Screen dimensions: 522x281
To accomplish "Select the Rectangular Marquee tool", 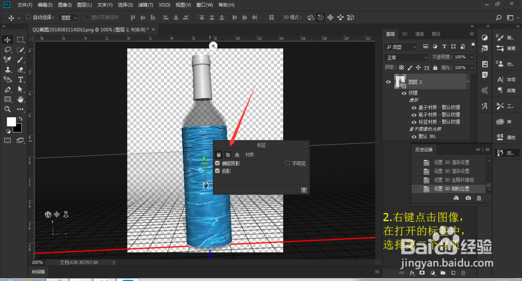I will point(20,40).
